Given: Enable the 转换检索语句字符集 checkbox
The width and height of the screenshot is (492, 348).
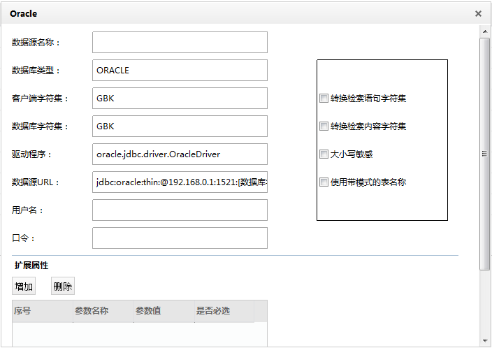Looking at the screenshot, I should 324,99.
